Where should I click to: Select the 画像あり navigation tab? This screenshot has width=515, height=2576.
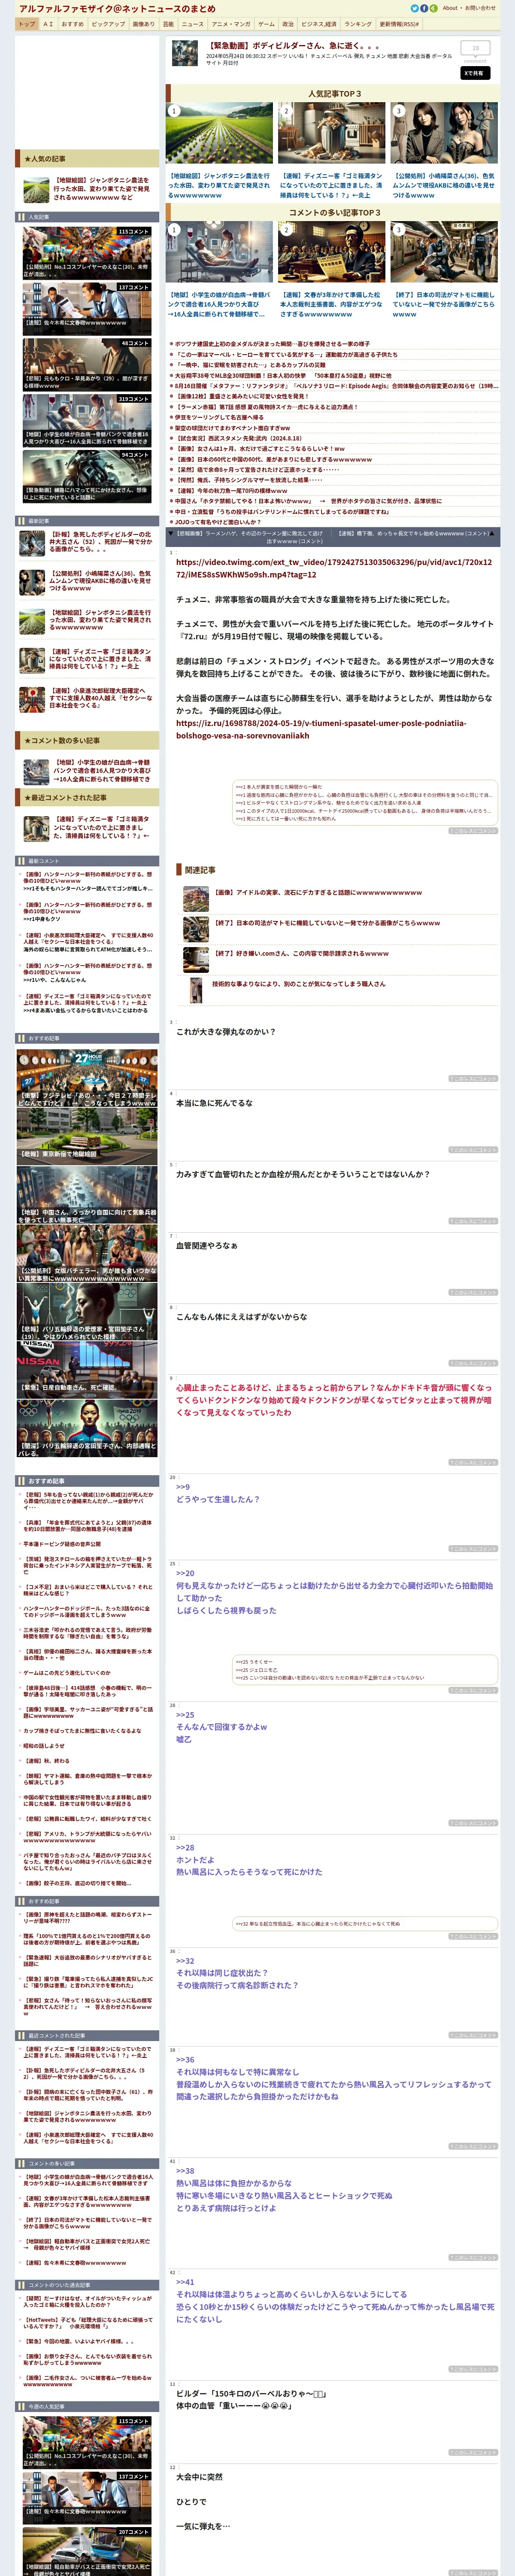(x=144, y=24)
